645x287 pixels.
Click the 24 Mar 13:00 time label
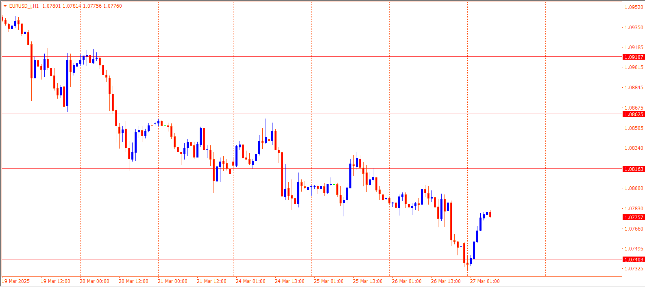point(290,281)
